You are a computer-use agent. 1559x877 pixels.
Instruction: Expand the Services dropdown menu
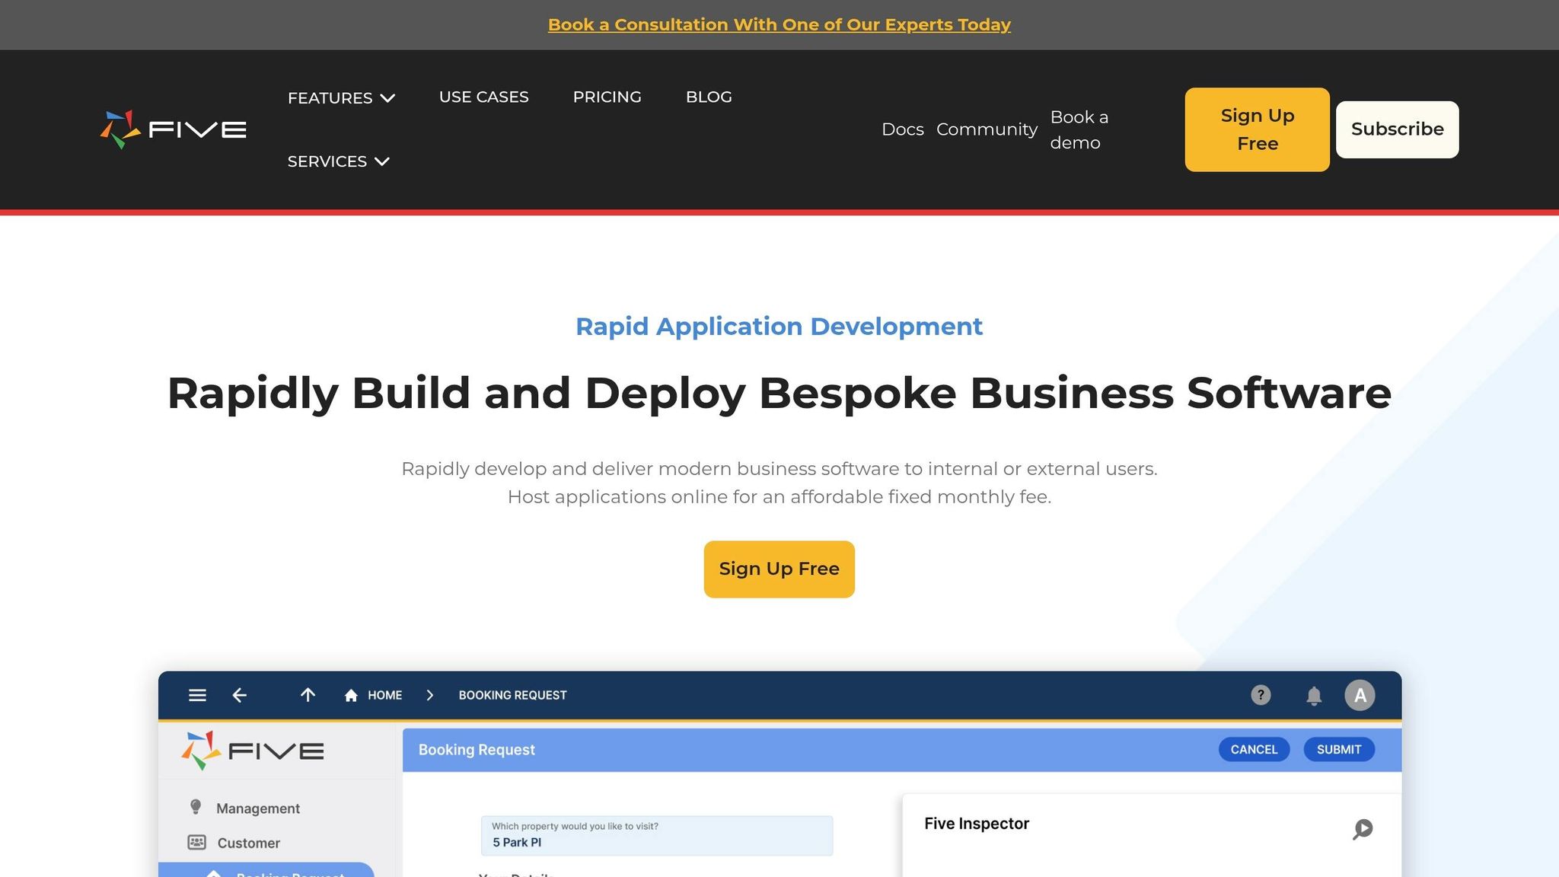(338, 161)
